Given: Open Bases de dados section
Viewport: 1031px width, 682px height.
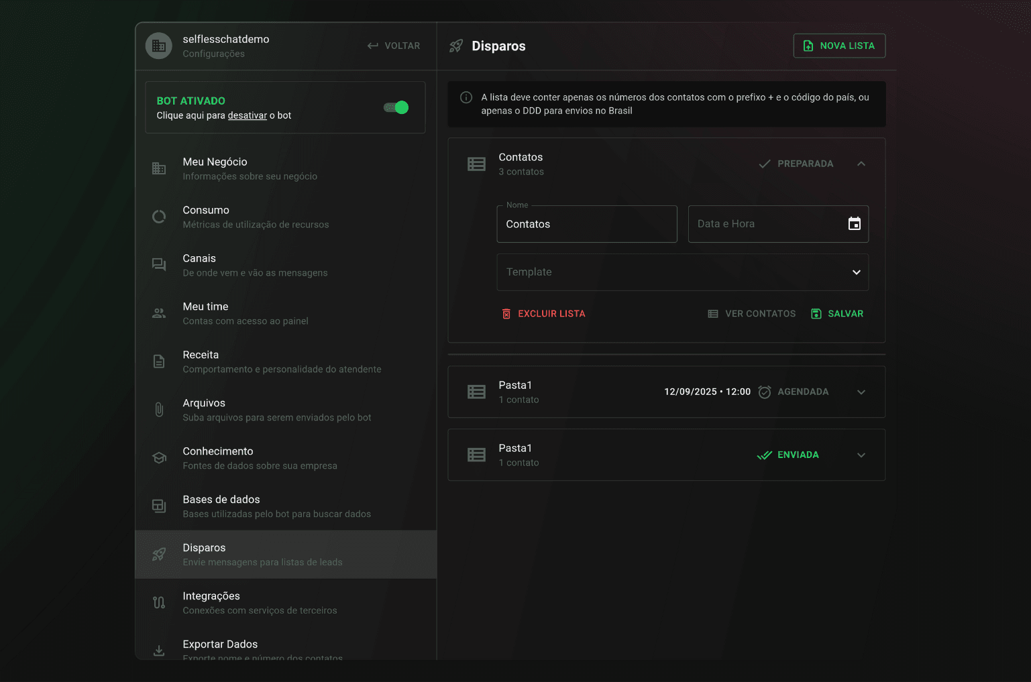Looking at the screenshot, I should [286, 506].
